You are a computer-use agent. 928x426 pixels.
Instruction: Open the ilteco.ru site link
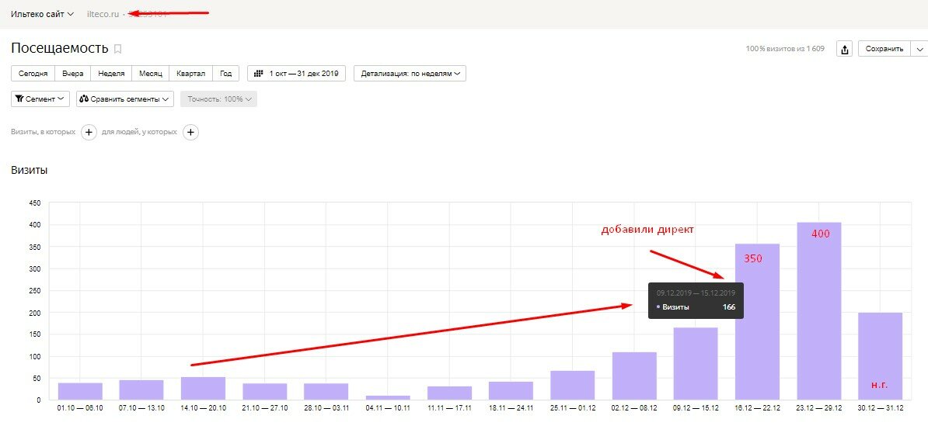tap(103, 14)
